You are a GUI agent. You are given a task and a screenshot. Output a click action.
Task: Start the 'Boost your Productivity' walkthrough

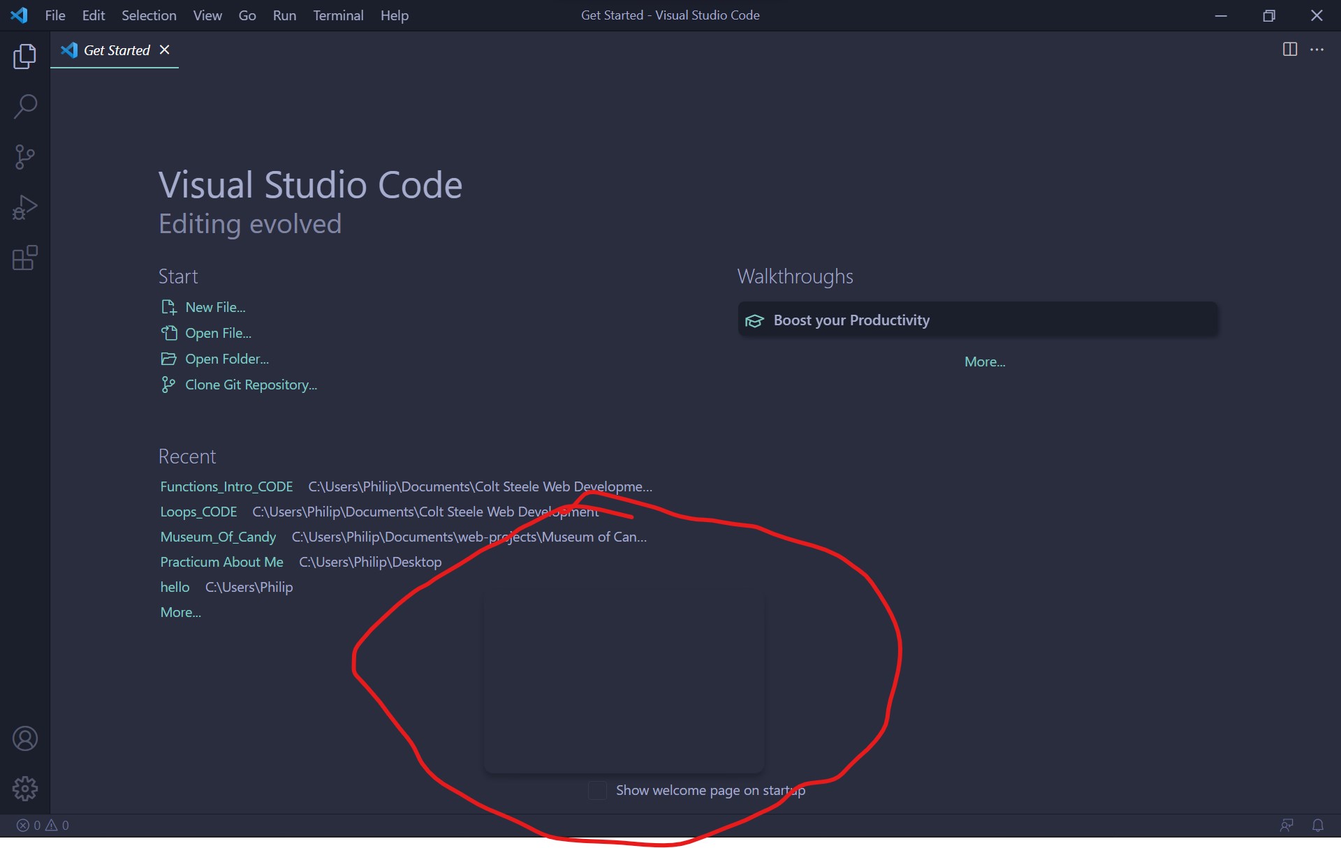pos(851,320)
